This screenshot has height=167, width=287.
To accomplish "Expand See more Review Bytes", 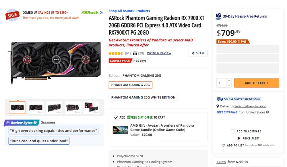I will pyautogui.click(x=48, y=122).
